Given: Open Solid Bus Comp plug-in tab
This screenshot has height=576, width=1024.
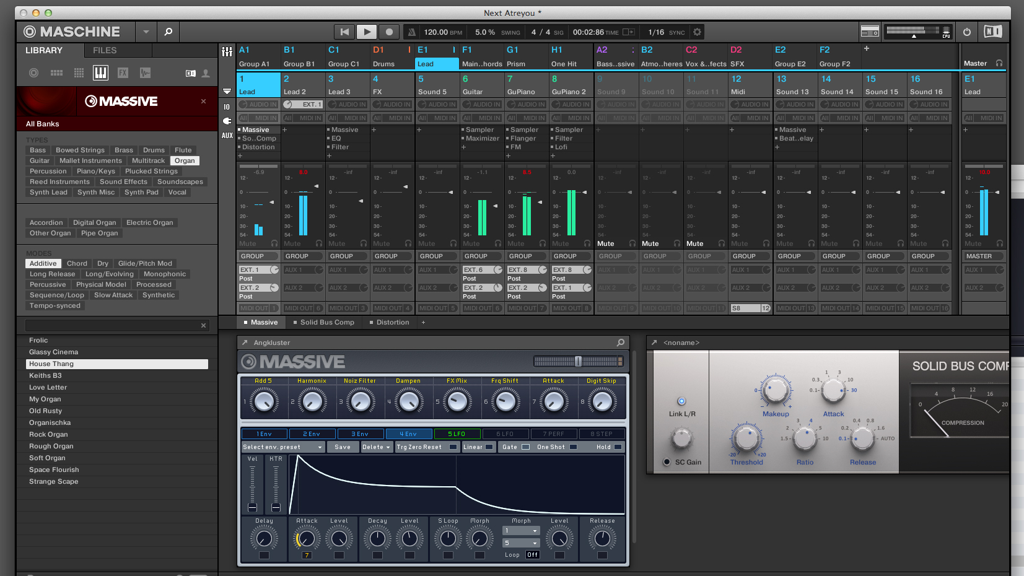Looking at the screenshot, I should click(323, 322).
